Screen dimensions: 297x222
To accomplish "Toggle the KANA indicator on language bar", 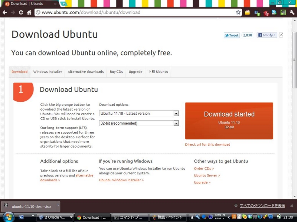I will tap(218, 218).
